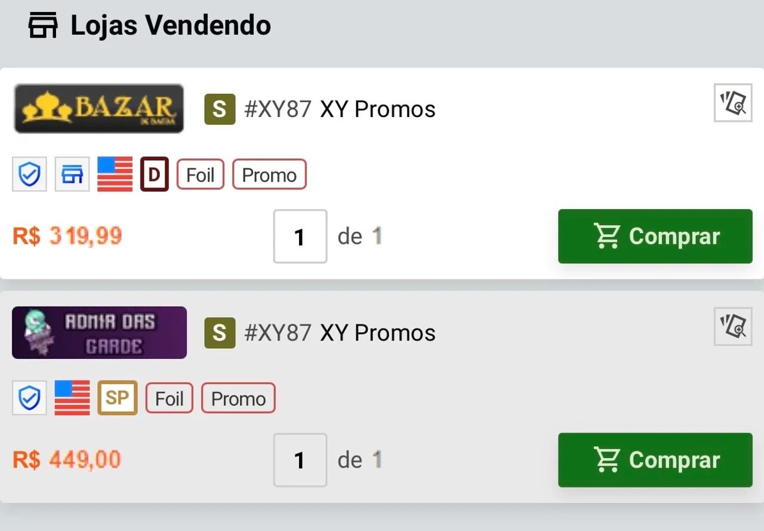Click the Promo tag in the Bazar listing

click(269, 174)
